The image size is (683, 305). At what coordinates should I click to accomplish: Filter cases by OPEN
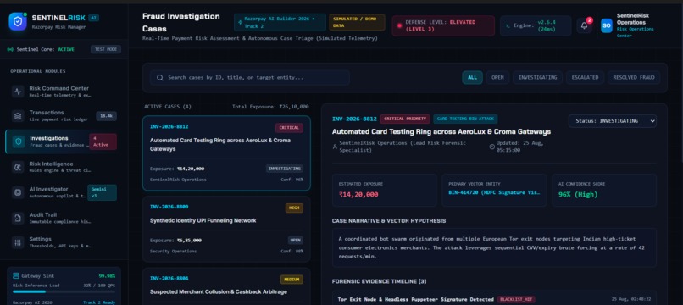coord(497,78)
